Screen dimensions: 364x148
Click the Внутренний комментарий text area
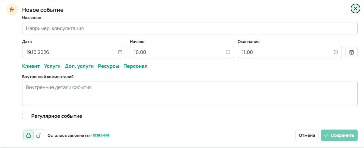tap(190, 94)
